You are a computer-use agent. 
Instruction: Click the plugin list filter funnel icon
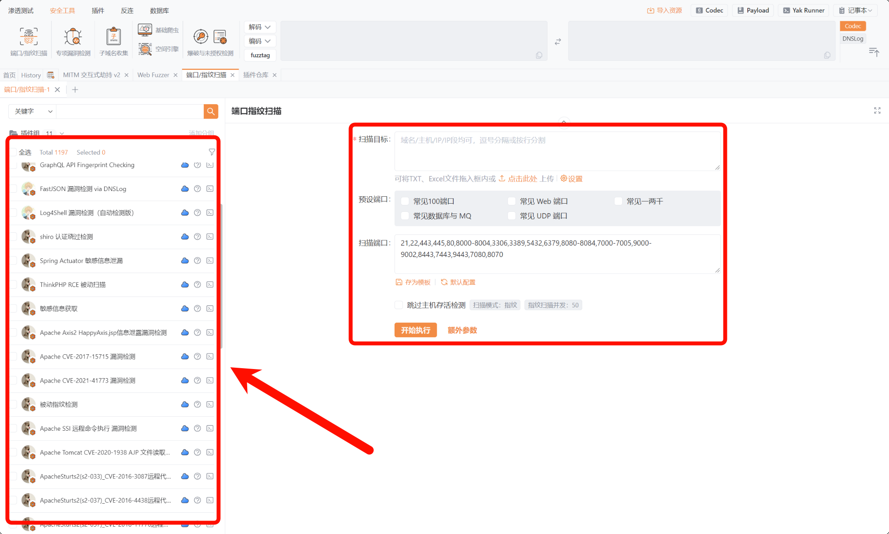[212, 152]
